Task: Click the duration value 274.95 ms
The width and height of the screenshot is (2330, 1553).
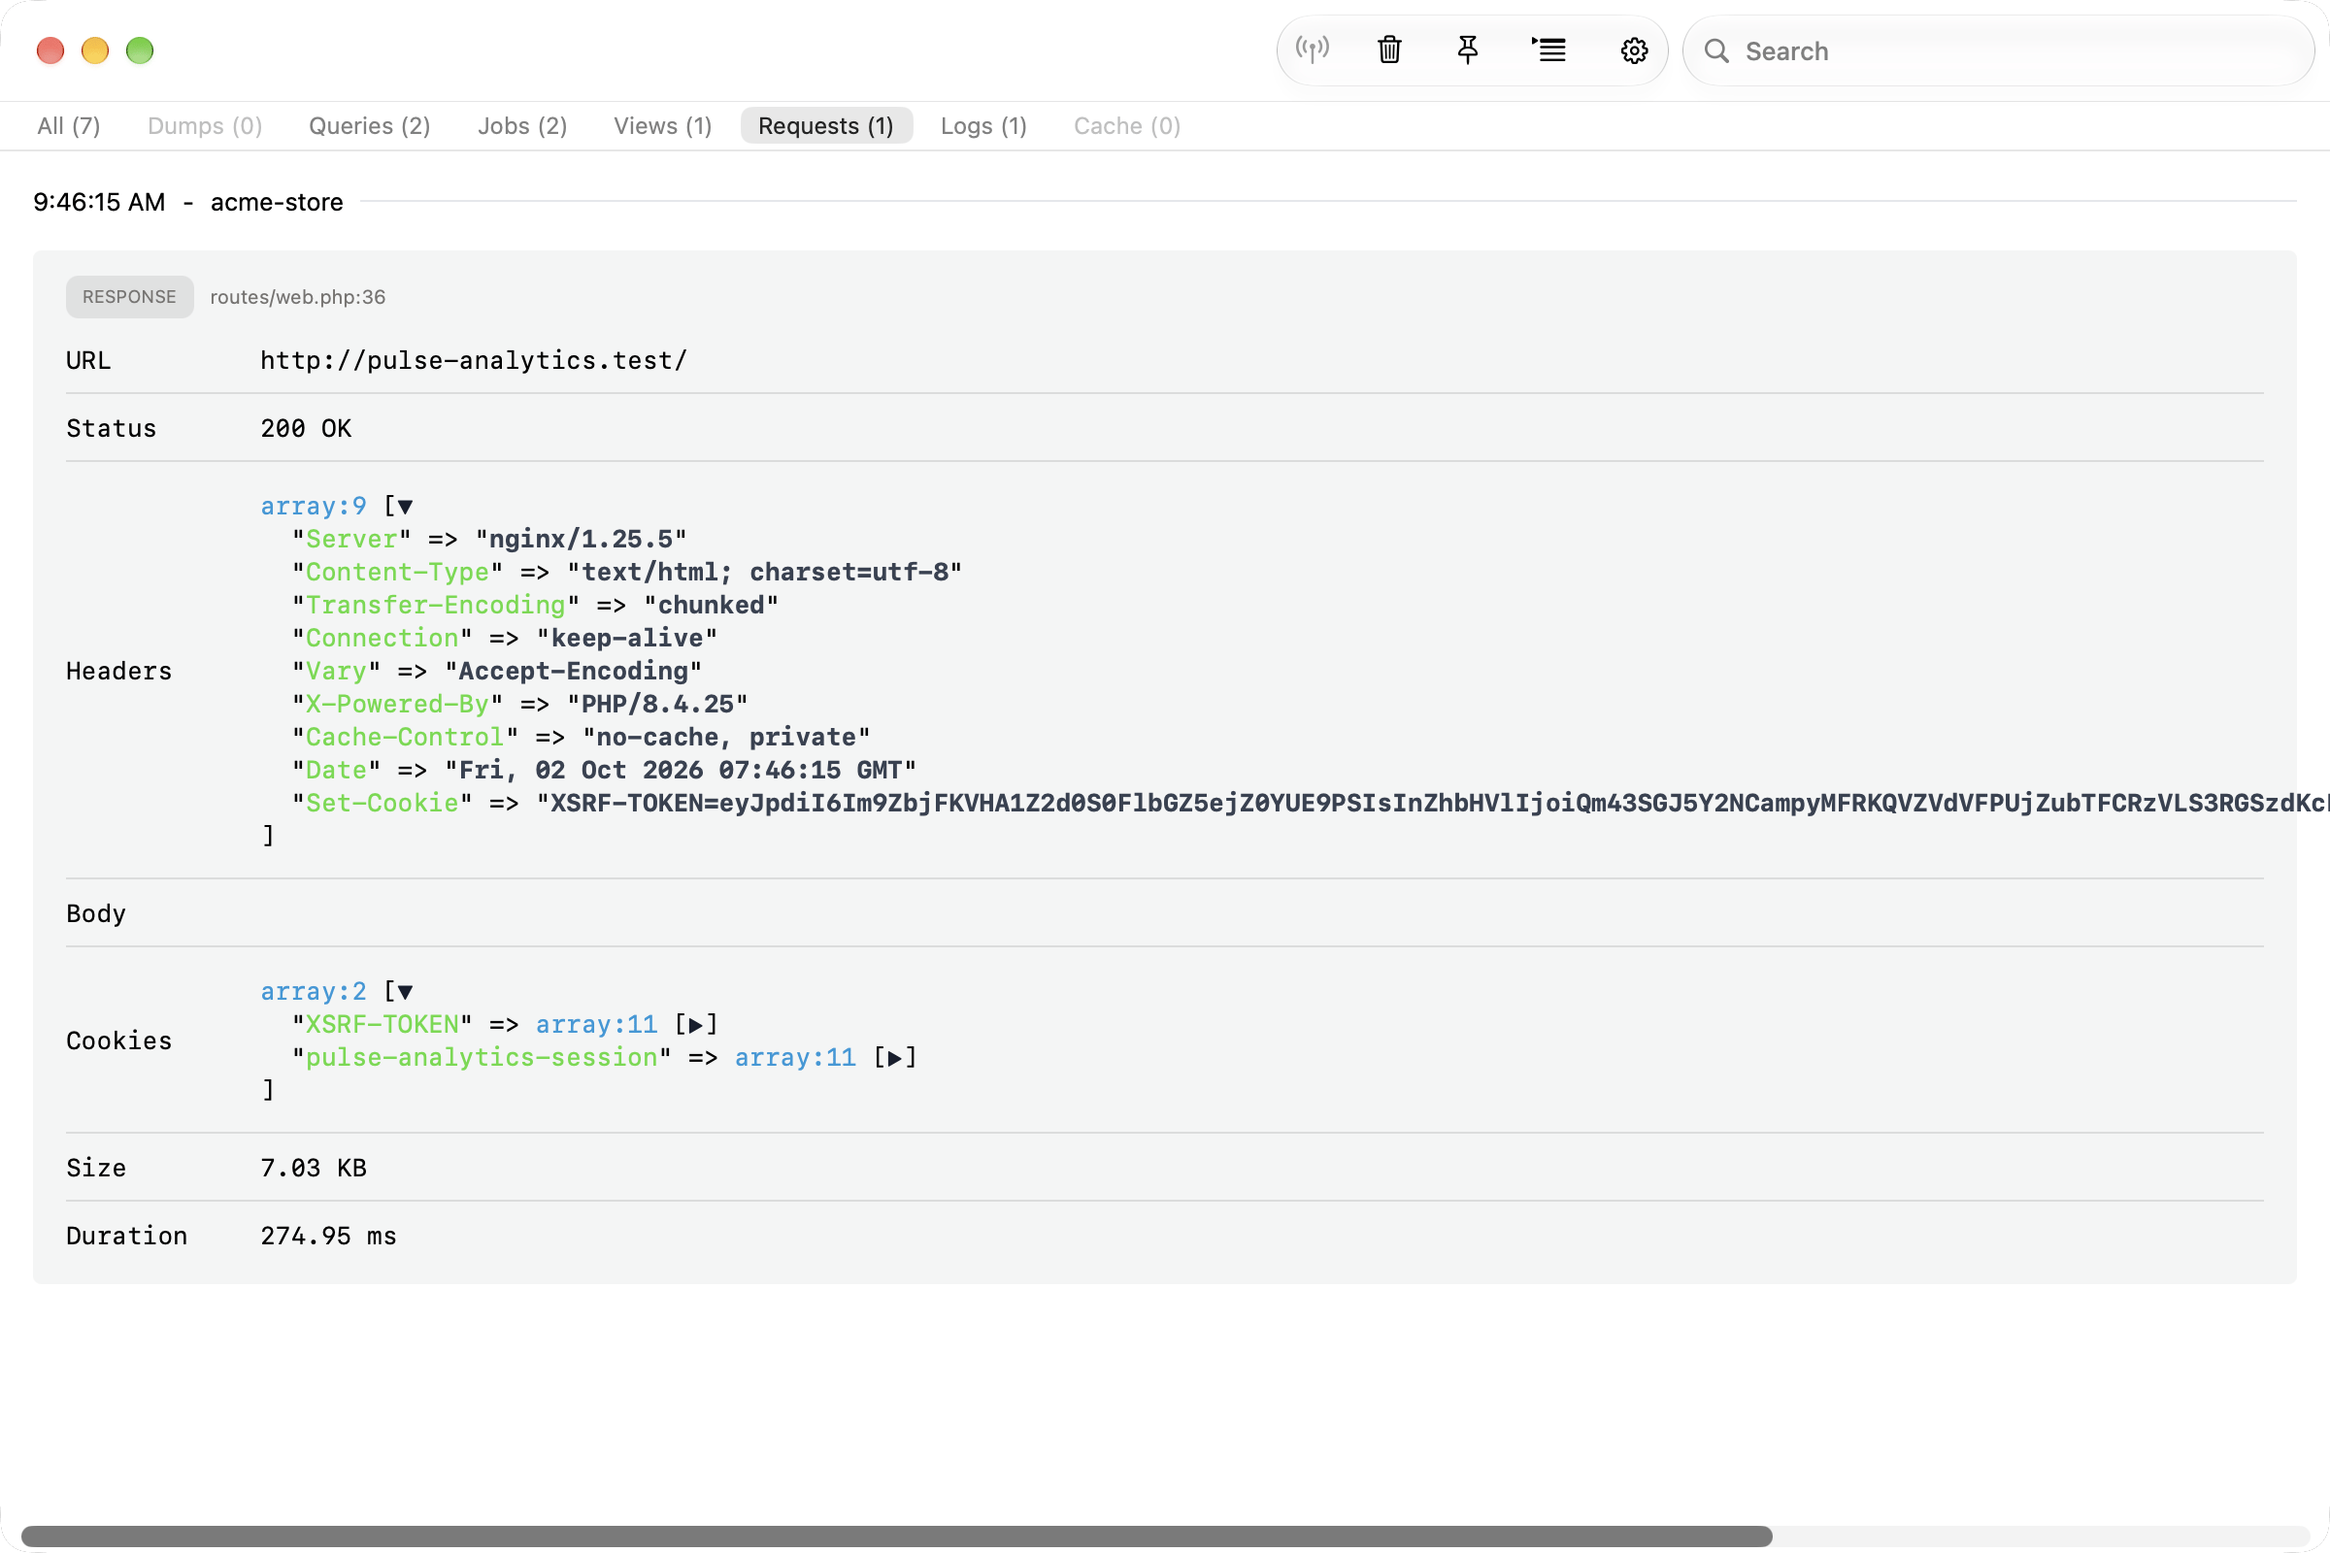Action: tap(328, 1236)
